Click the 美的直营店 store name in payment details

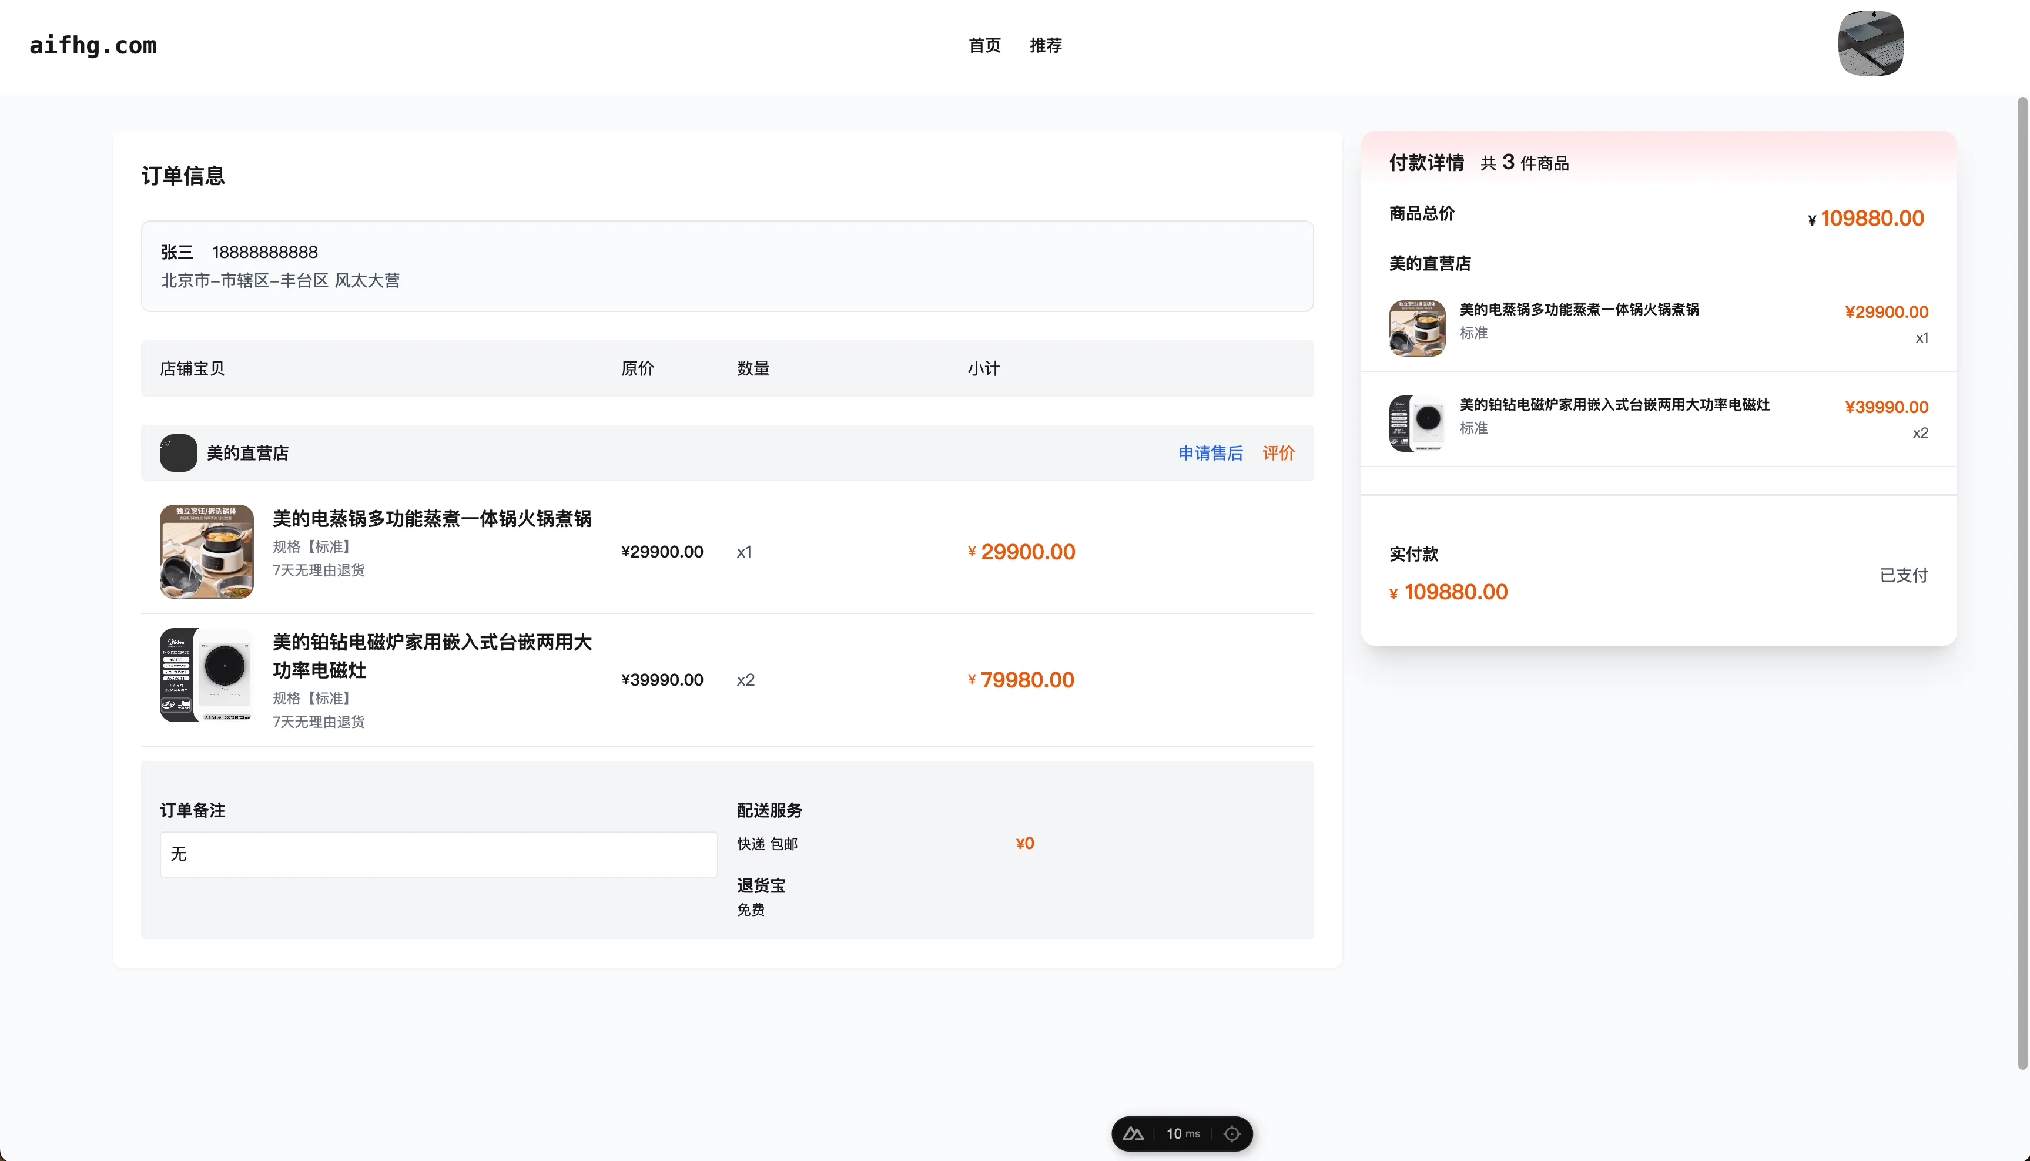1430,264
